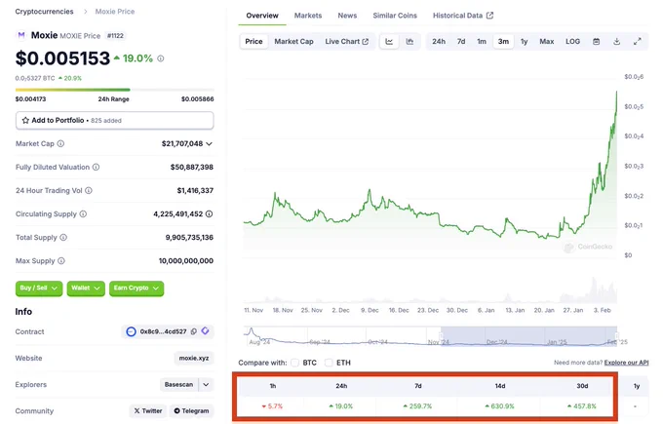Switch to the Similar Coins tab
Image resolution: width=663 pixels, height=424 pixels.
395,16
